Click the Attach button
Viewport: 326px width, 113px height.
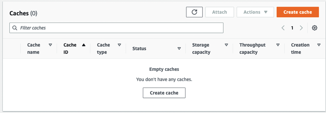[219, 12]
